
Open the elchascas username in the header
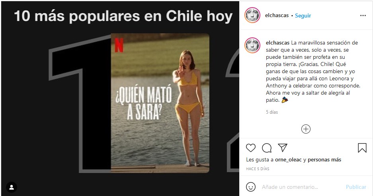click(x=277, y=16)
